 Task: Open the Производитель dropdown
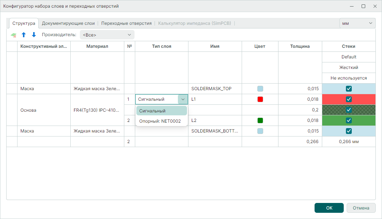point(107,35)
